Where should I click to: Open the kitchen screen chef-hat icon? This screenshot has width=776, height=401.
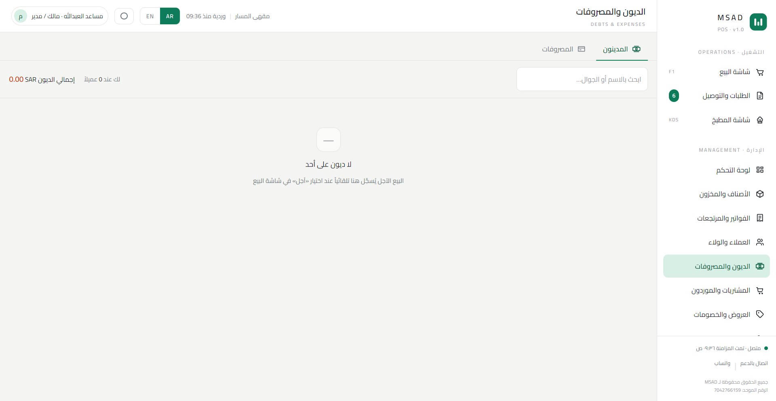760,120
